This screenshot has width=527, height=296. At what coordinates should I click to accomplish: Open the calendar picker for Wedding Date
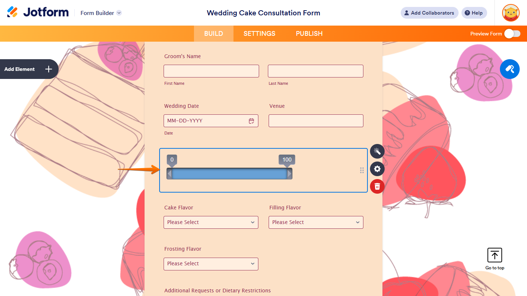pos(251,121)
